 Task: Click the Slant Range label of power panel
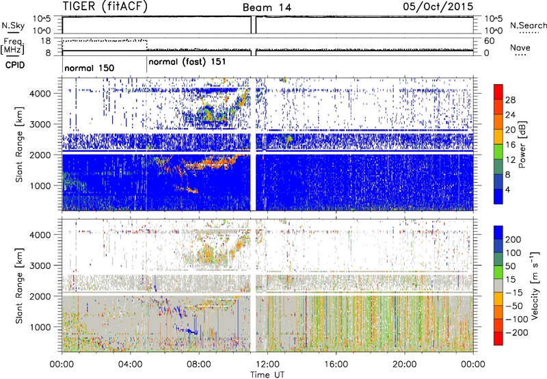(20, 144)
